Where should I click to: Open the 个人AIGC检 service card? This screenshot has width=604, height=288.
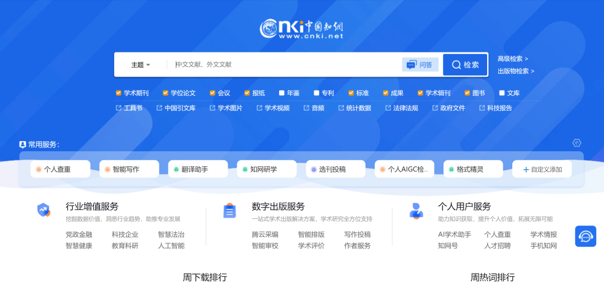click(404, 169)
